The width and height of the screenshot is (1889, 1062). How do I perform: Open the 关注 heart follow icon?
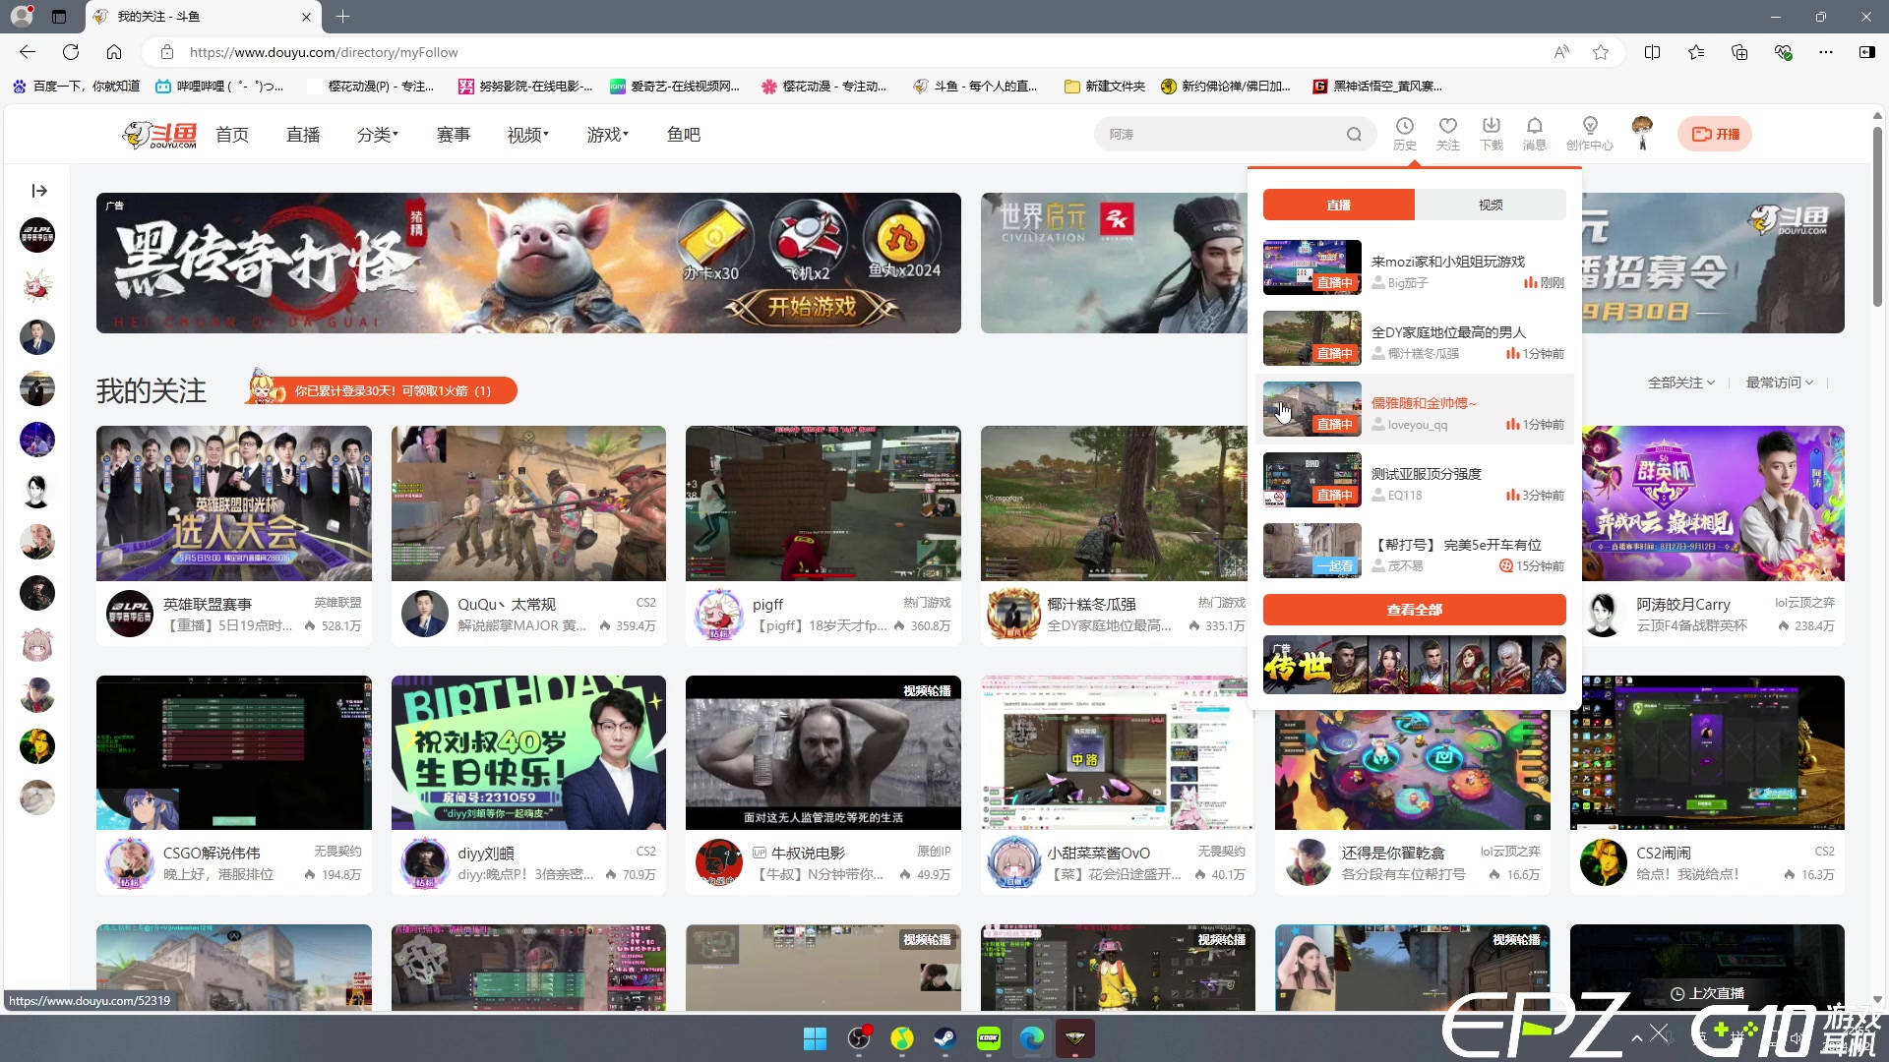point(1447,134)
